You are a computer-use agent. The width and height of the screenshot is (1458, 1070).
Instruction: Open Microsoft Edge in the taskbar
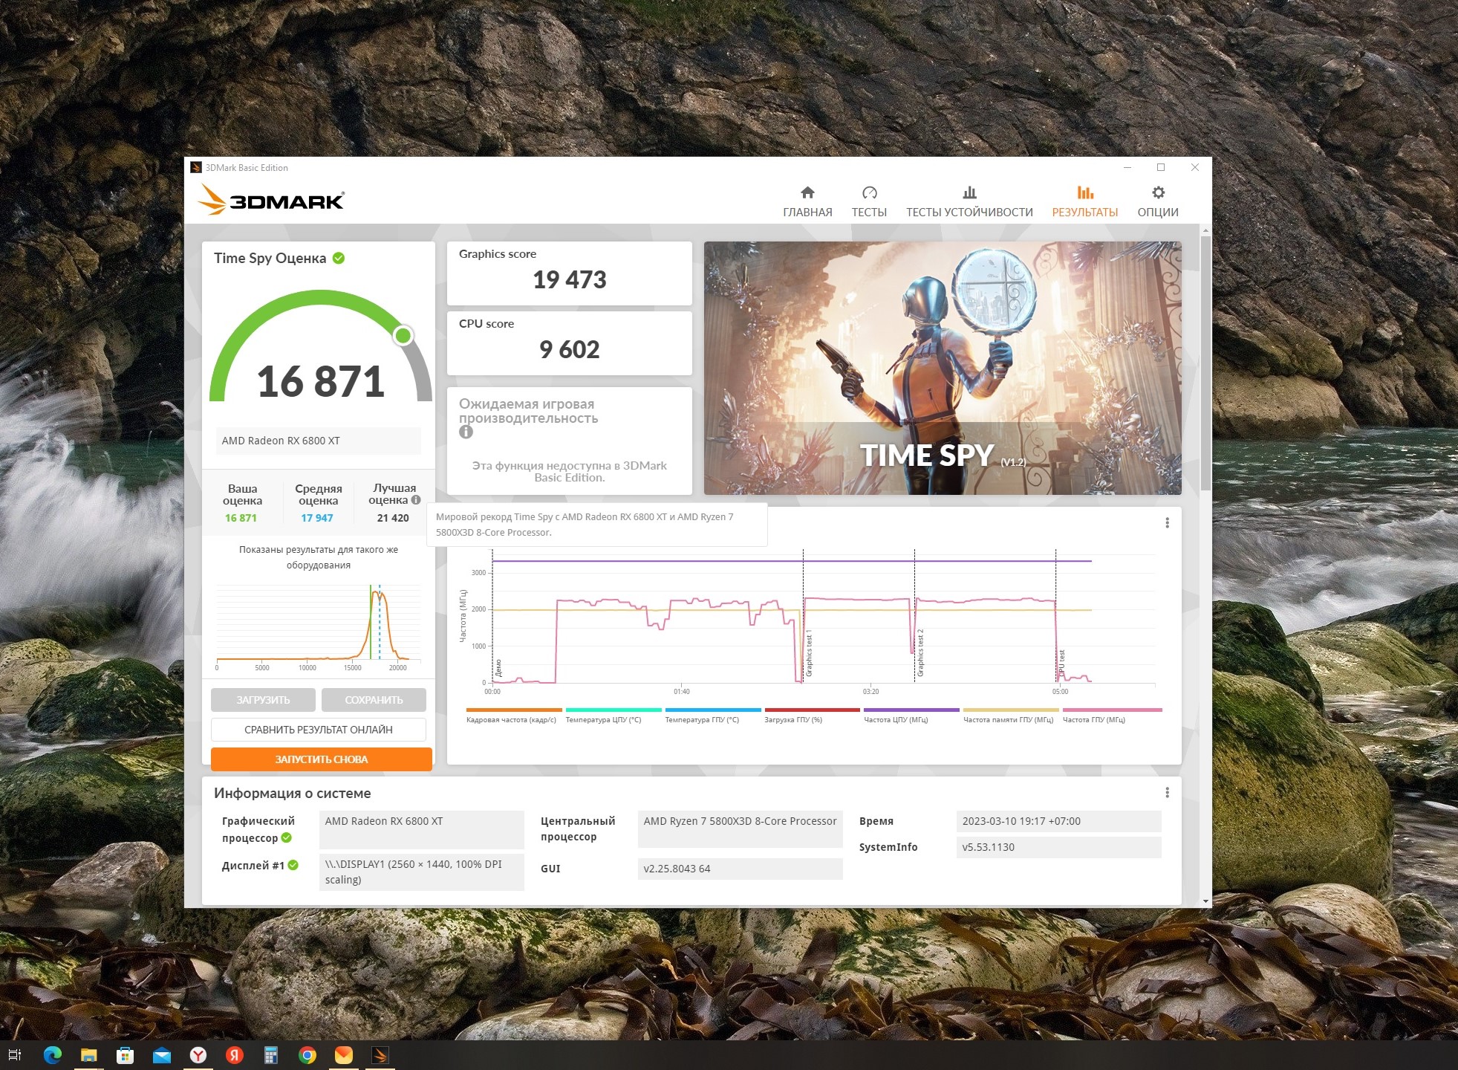[x=53, y=1055]
